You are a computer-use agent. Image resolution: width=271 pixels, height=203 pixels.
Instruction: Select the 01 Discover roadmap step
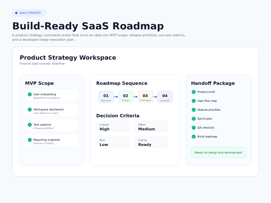pyautogui.click(x=106, y=97)
